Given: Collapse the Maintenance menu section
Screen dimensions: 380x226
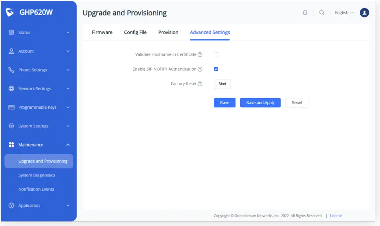Looking at the screenshot, I should coord(68,145).
